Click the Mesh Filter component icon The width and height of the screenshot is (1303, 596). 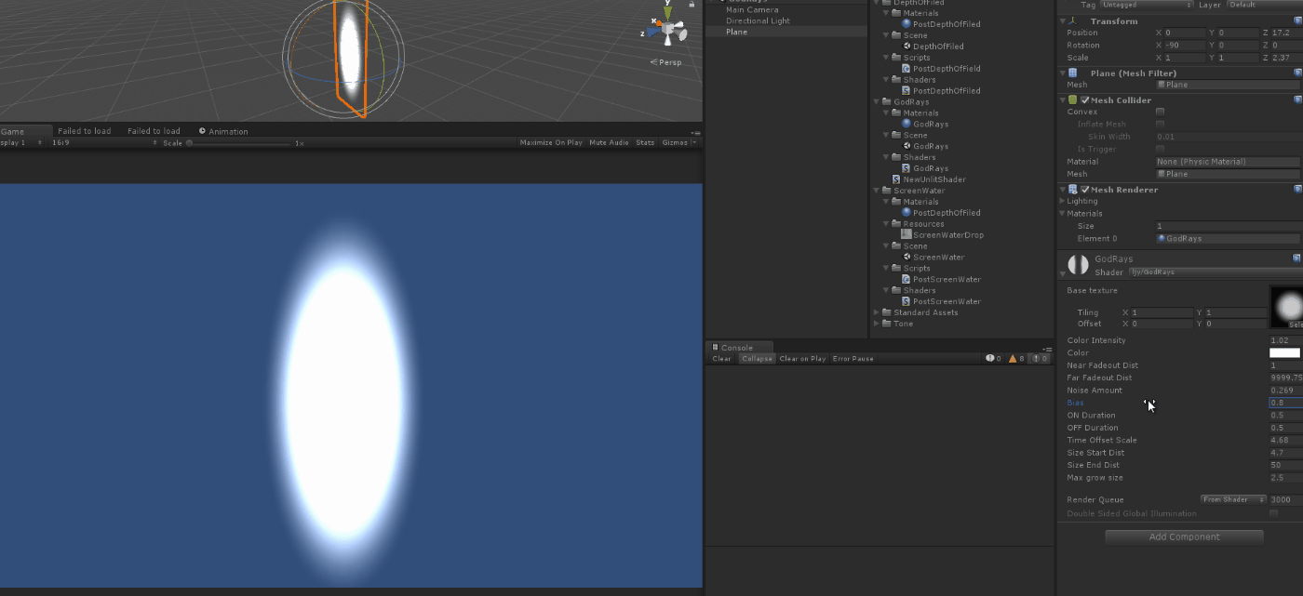tap(1073, 73)
